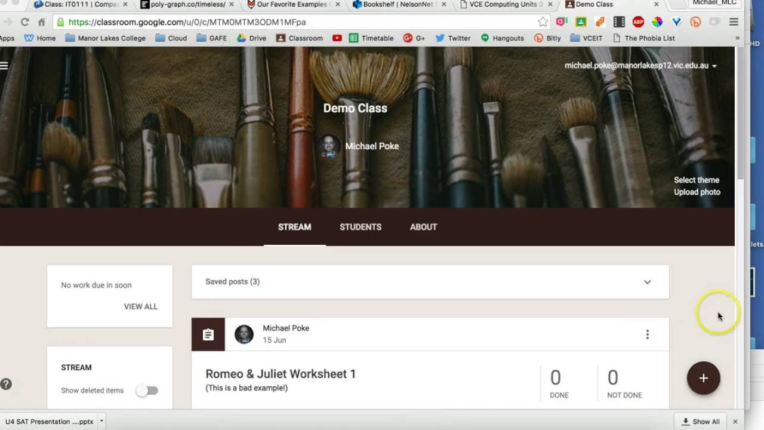The height and width of the screenshot is (430, 764).
Task: Open the GAFE bookmark folder
Action: 212,38
